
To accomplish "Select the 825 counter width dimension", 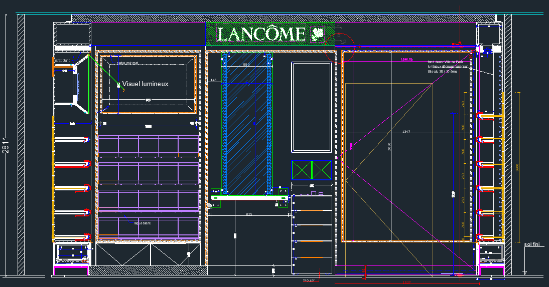I will (x=249, y=214).
